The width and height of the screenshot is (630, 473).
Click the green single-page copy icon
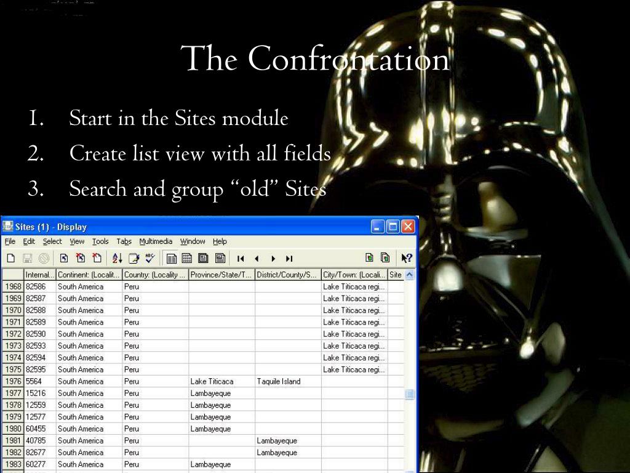coord(369,258)
